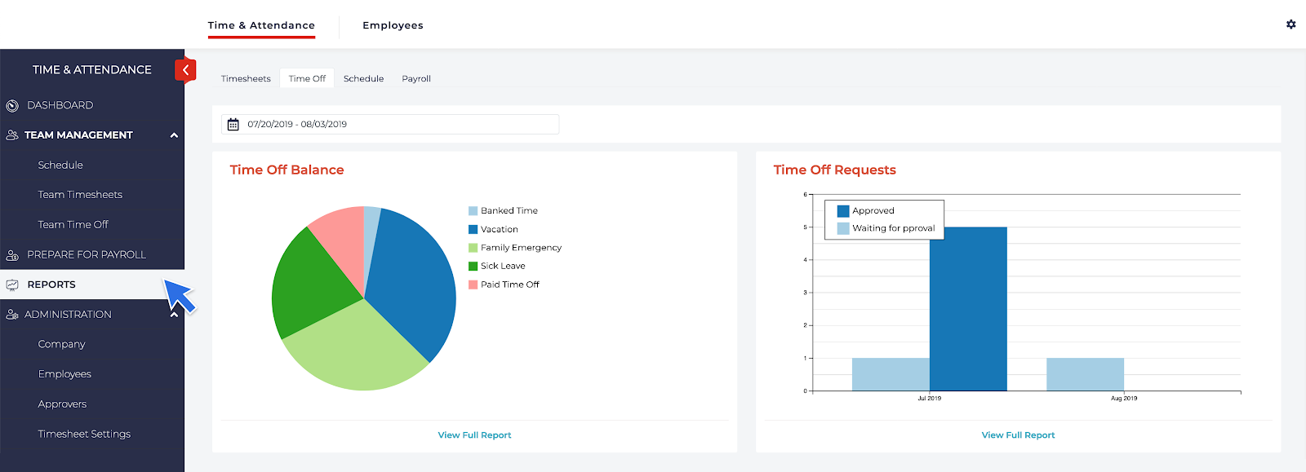The width and height of the screenshot is (1306, 472).
Task: View Full Report for Time Off Requests
Action: point(1018,435)
